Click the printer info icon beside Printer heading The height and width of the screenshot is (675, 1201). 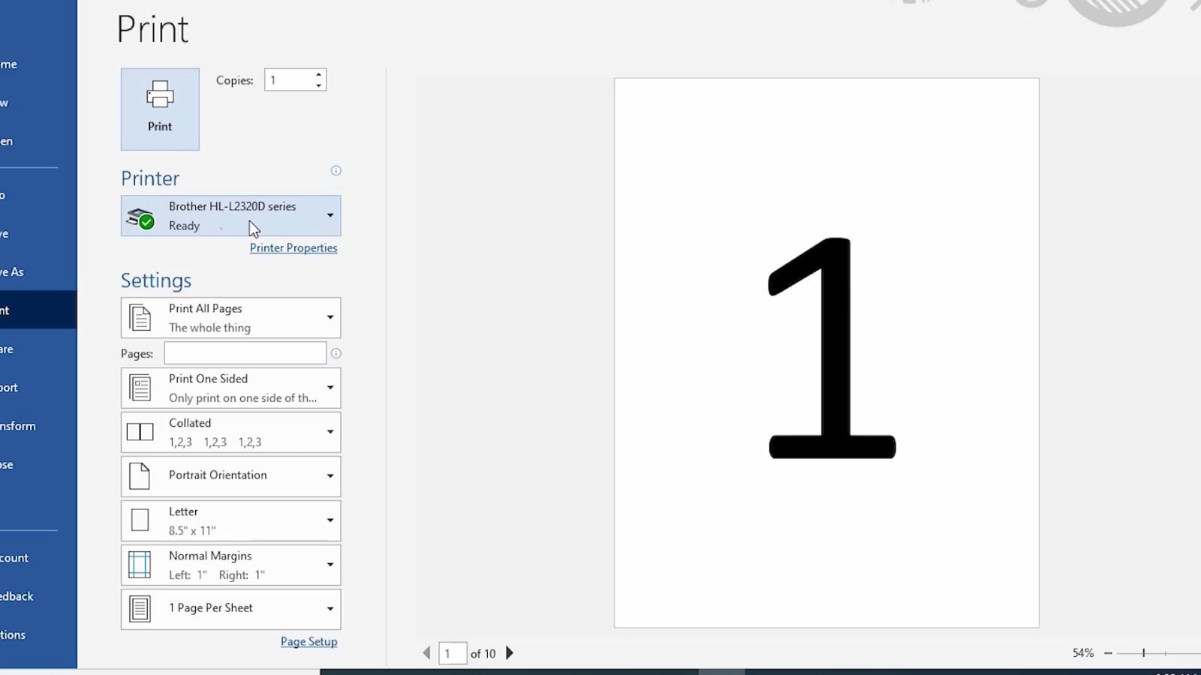[x=336, y=170]
